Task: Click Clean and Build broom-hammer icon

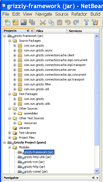Action: coord(95,22)
